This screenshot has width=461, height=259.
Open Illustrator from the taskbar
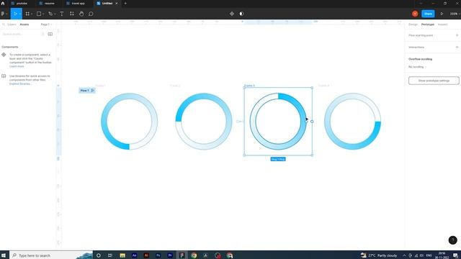(146, 255)
